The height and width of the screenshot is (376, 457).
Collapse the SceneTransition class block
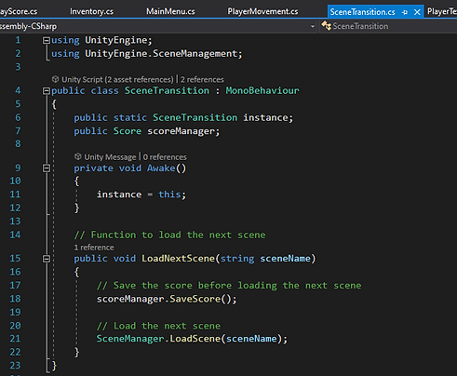click(x=47, y=91)
